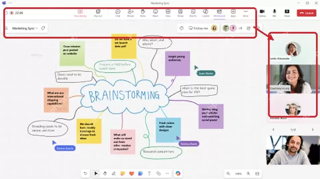320x179 pixels.
Task: Leave the meeting with the red button
Action: 307,13
